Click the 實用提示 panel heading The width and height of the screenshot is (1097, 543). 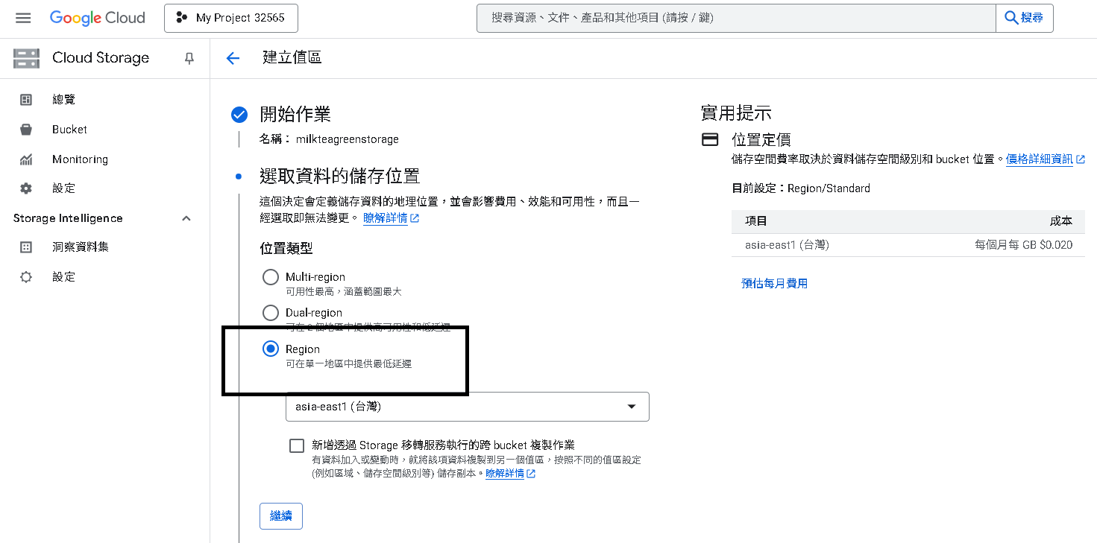click(x=736, y=113)
